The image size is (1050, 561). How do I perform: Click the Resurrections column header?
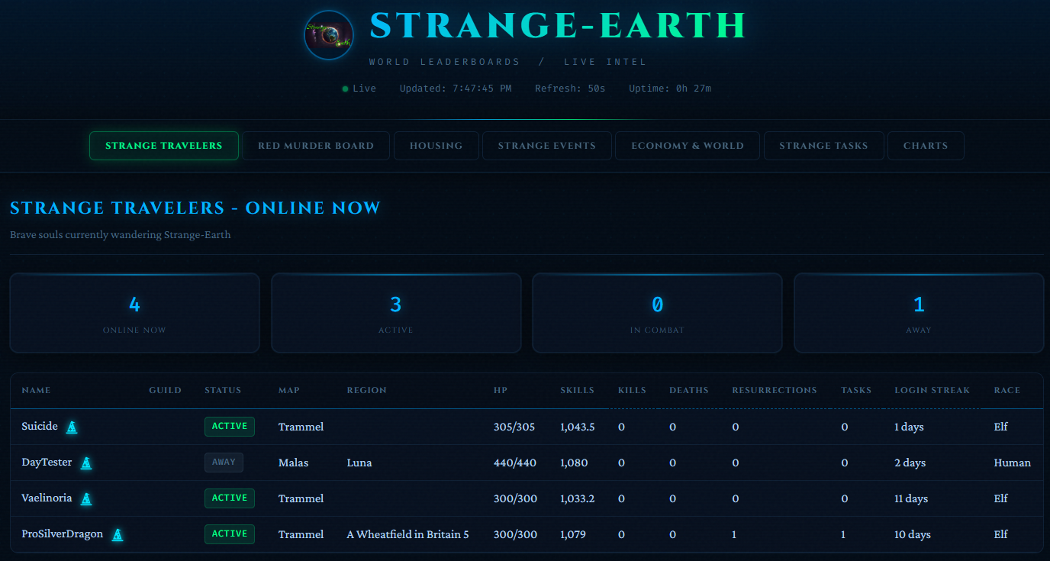(x=774, y=390)
